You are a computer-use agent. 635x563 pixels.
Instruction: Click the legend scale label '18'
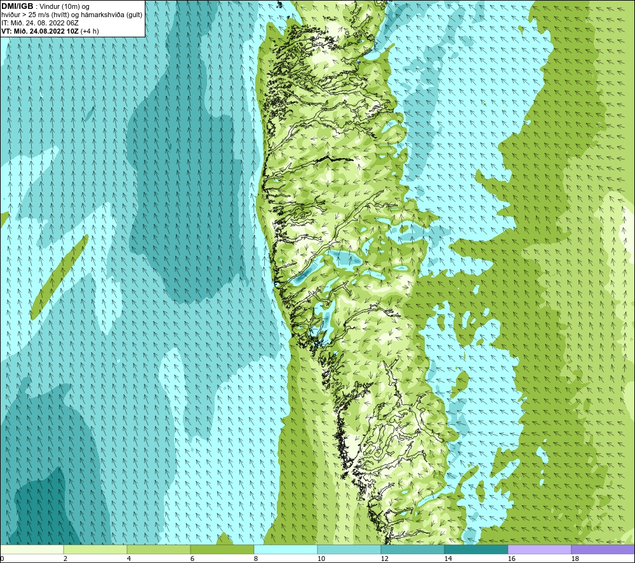(x=575, y=559)
